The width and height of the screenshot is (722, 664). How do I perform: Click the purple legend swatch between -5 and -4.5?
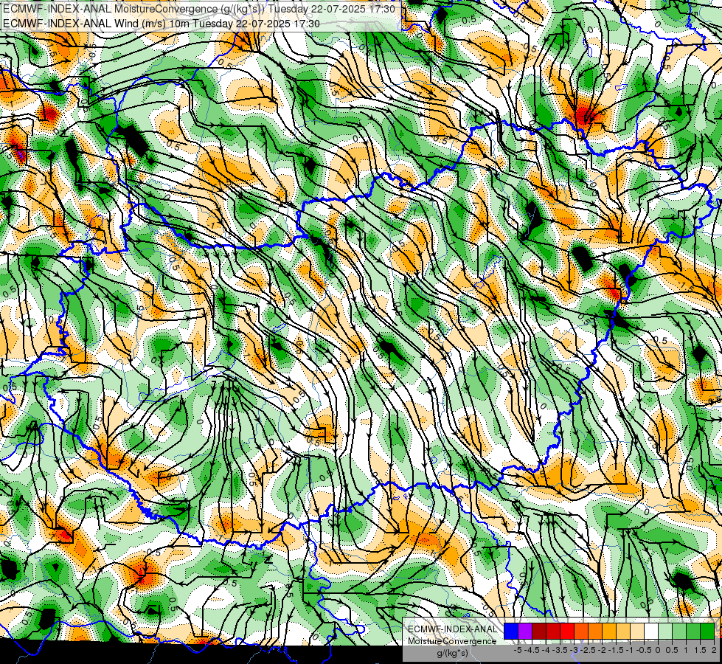[x=525, y=631]
